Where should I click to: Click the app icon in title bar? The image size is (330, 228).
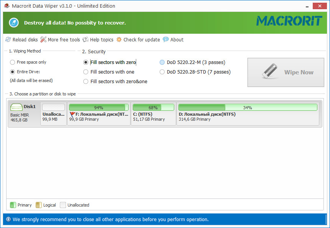pos(7,6)
